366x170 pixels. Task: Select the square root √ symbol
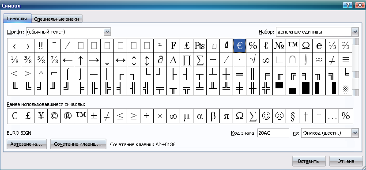click(253, 60)
